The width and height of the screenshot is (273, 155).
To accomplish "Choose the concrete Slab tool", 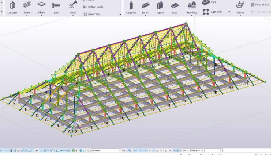I will pyautogui.click(x=175, y=8).
